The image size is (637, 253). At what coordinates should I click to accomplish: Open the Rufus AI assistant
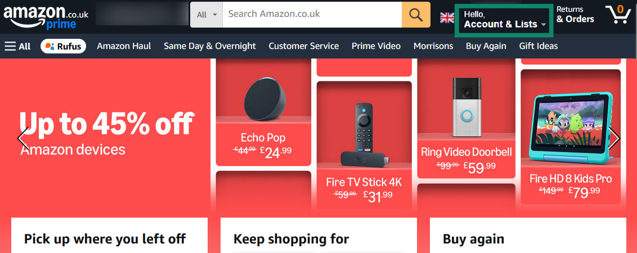click(63, 46)
